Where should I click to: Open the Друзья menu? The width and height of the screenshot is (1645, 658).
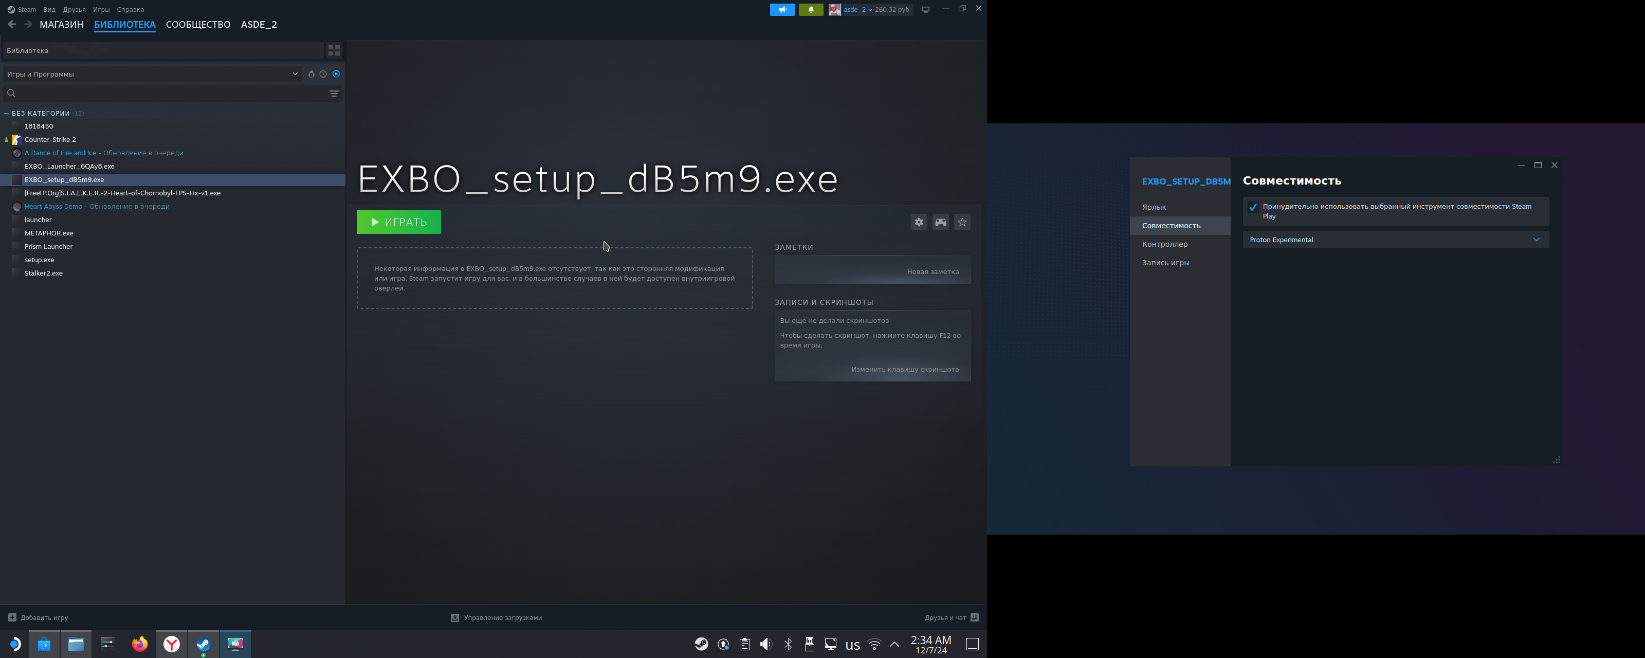tap(74, 10)
